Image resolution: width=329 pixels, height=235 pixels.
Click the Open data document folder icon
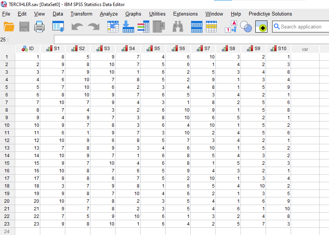(x=9, y=27)
